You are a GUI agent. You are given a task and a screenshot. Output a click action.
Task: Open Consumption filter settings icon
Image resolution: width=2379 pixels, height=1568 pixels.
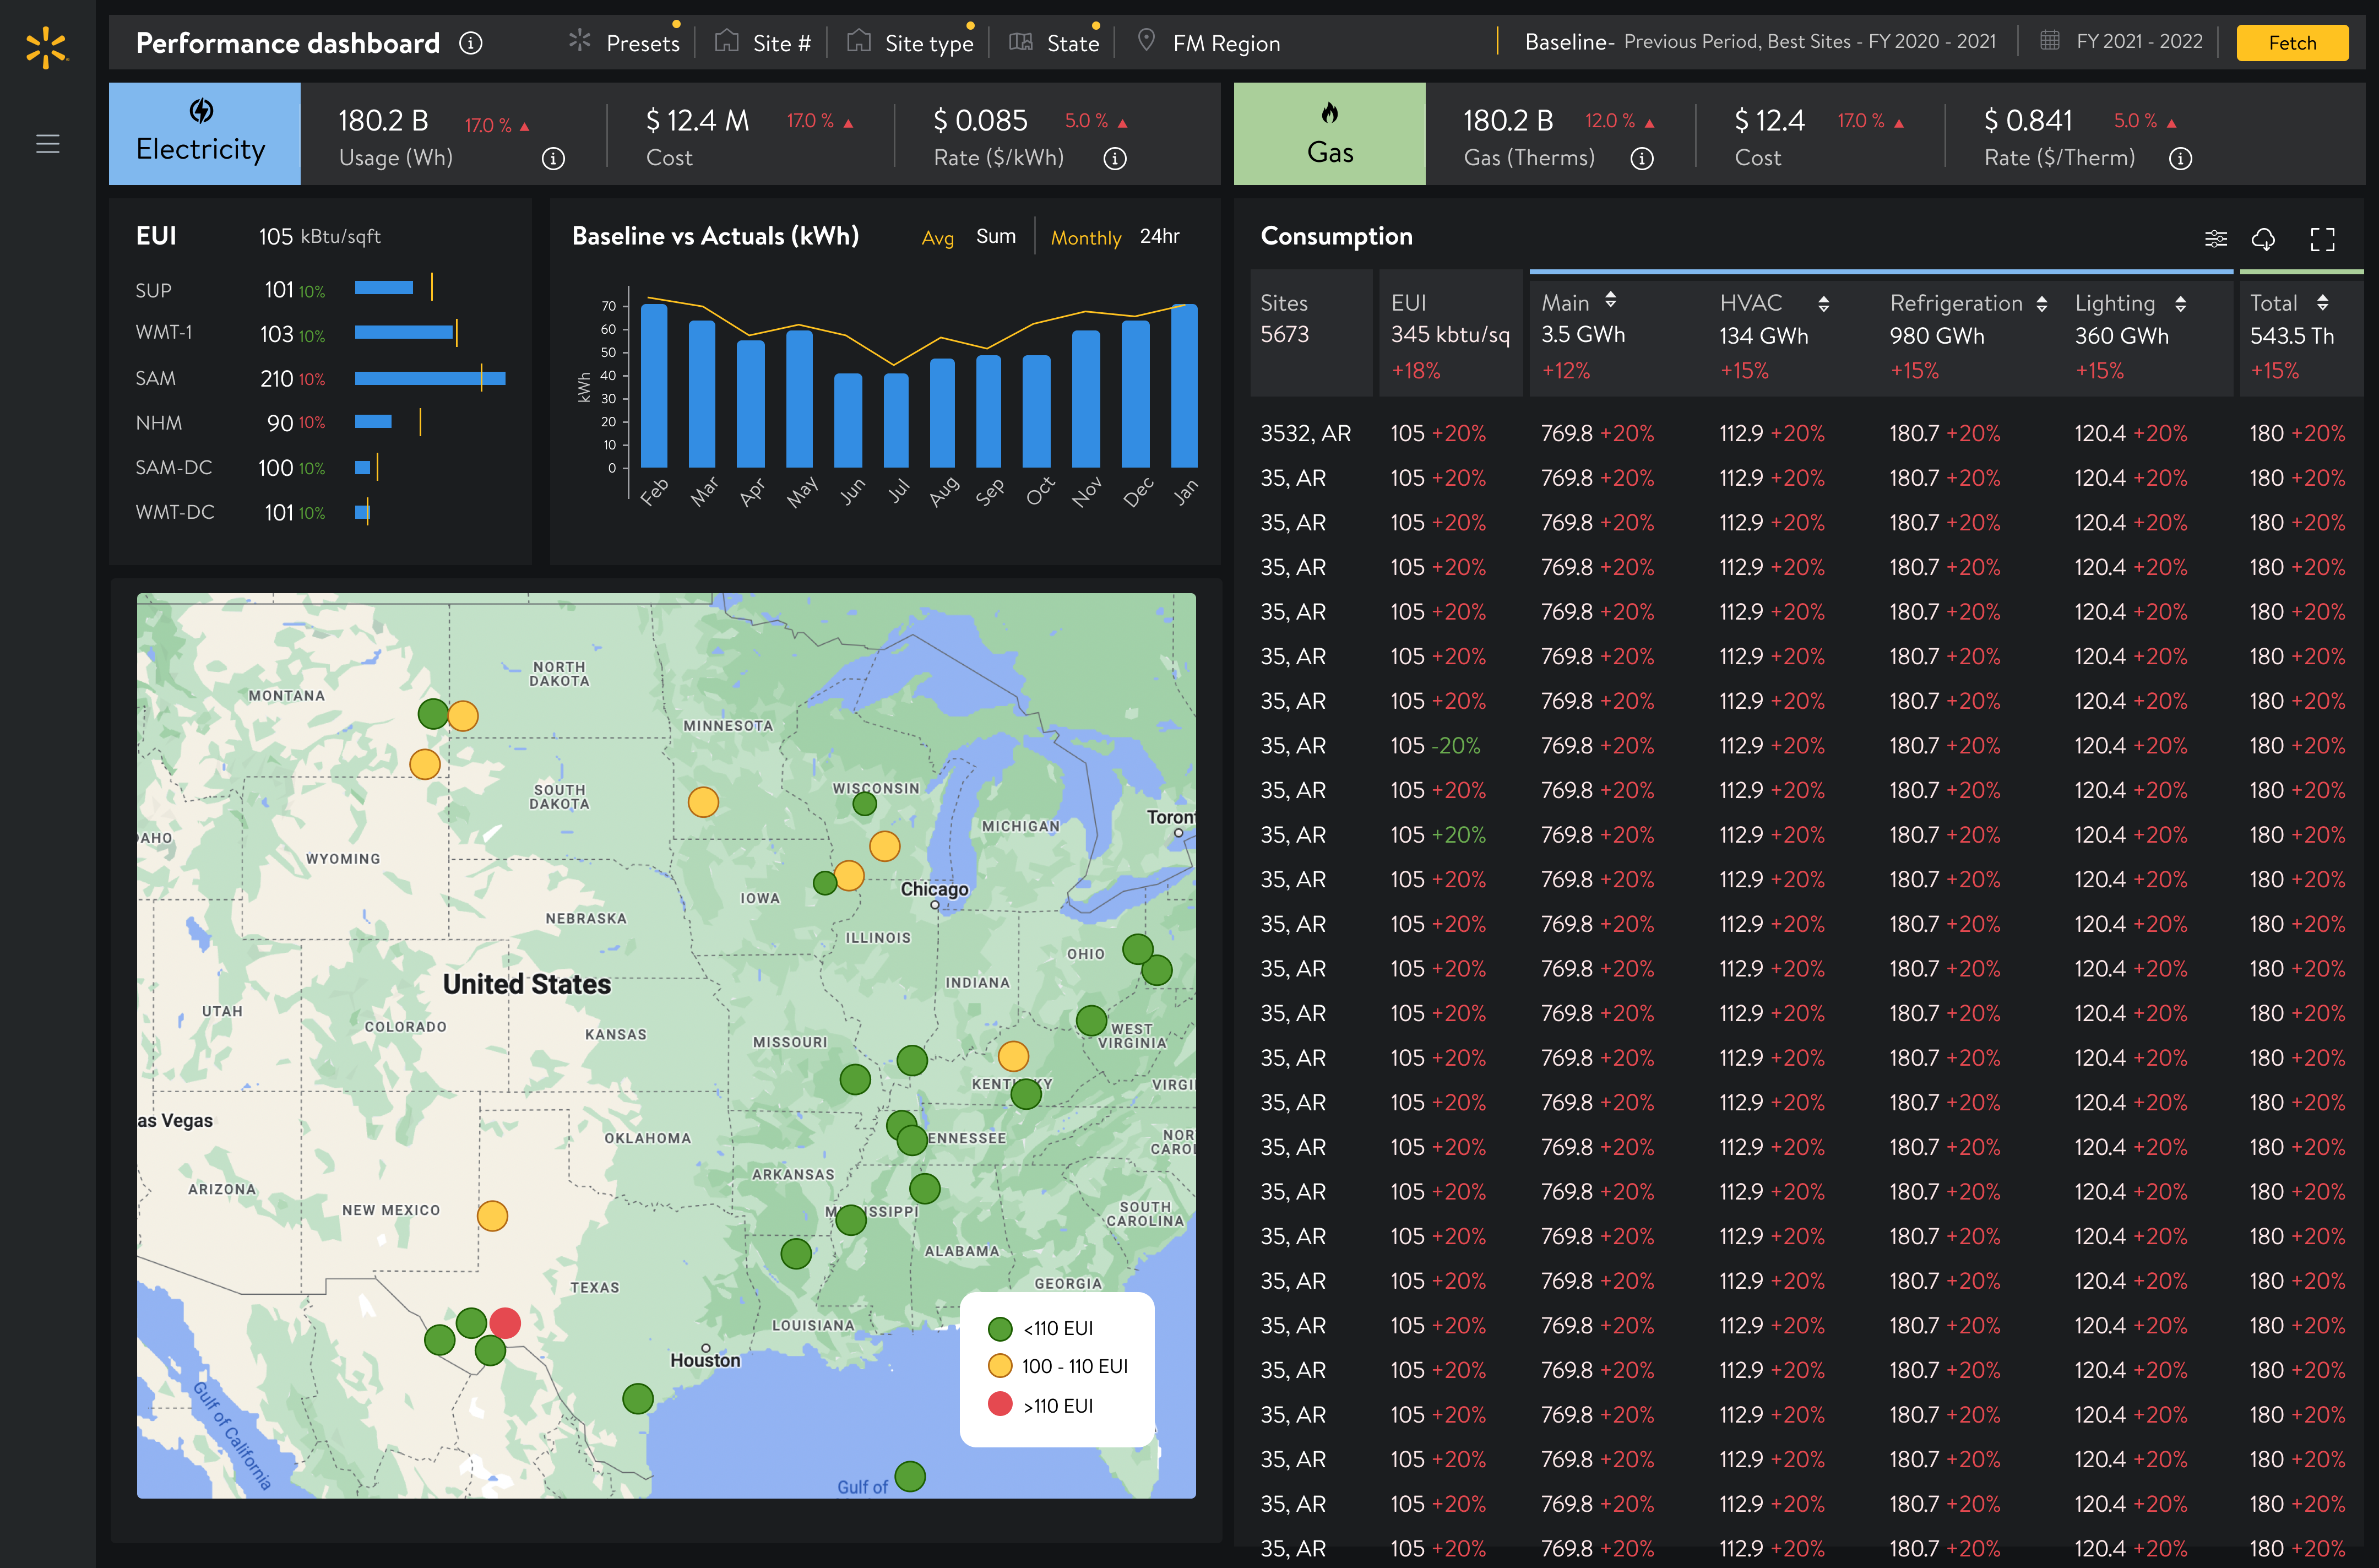coord(2216,239)
